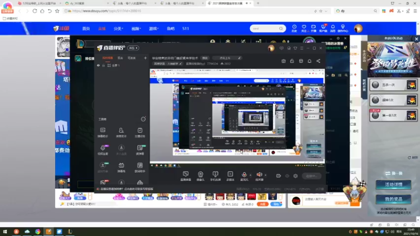
Task: Expand the 分类 dropdown in Douyu navigation
Action: coord(118,29)
